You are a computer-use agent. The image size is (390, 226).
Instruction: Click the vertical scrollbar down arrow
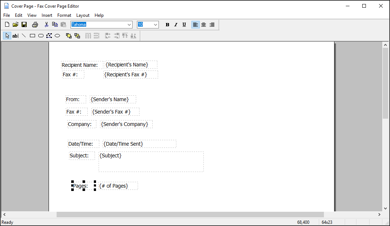(385, 208)
